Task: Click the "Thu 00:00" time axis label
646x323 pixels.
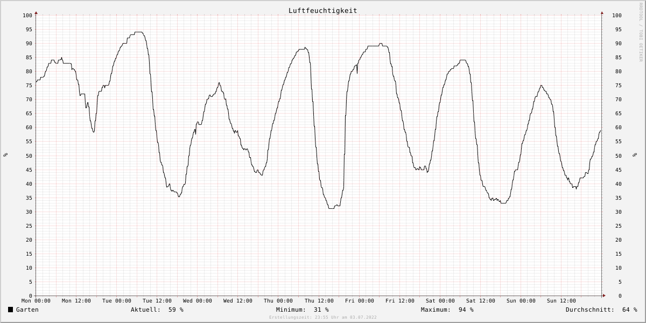Action: 278,301
